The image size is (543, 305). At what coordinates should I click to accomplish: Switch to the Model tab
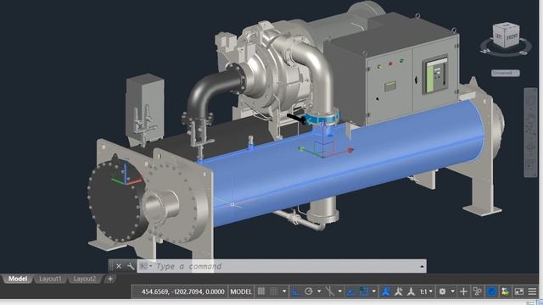[x=17, y=279]
